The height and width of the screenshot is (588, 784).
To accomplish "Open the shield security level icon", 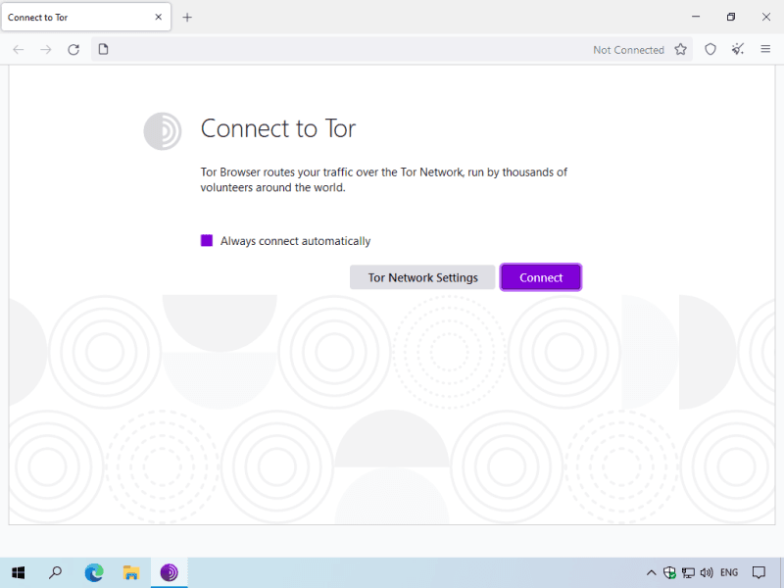I will [710, 49].
